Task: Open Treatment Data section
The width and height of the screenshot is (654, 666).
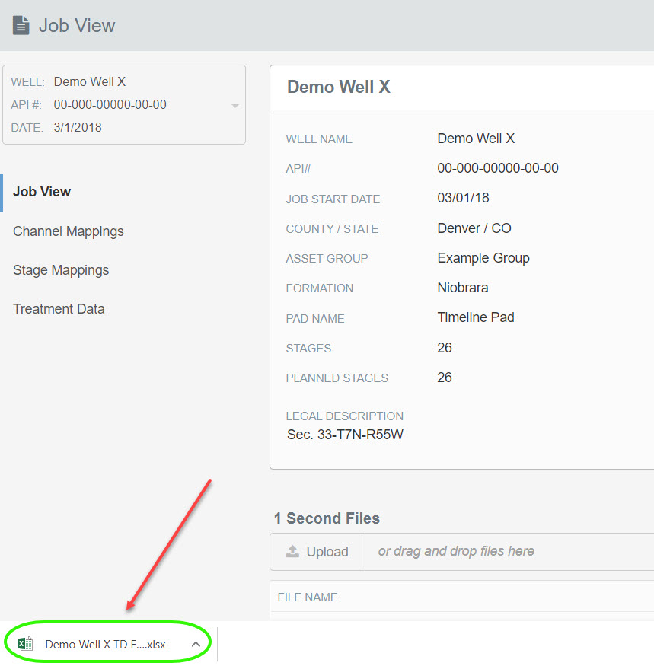Action: click(x=59, y=309)
